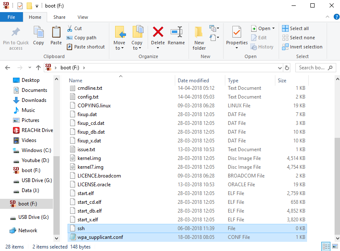Click the title bar Properties checkmark icon

point(20,6)
